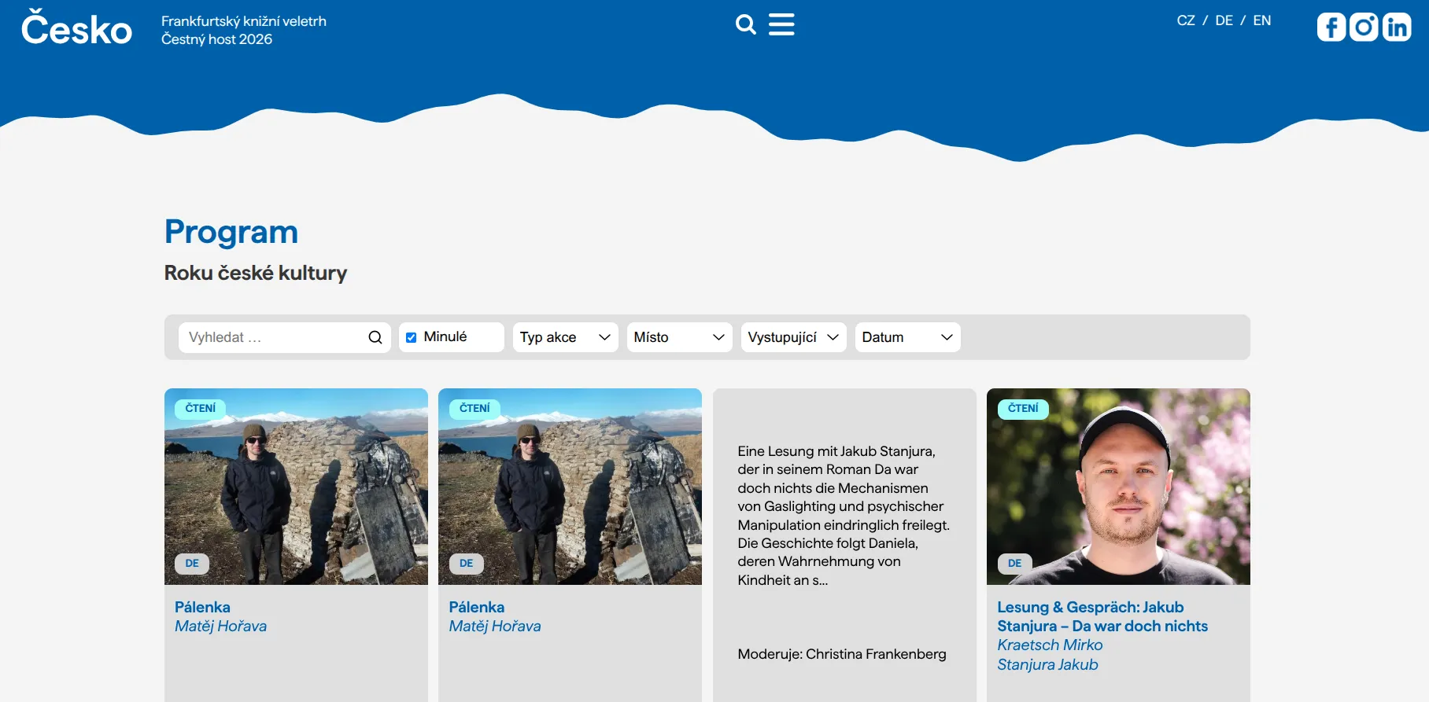1429x702 pixels.
Task: Switch language to DE
Action: 1224,20
